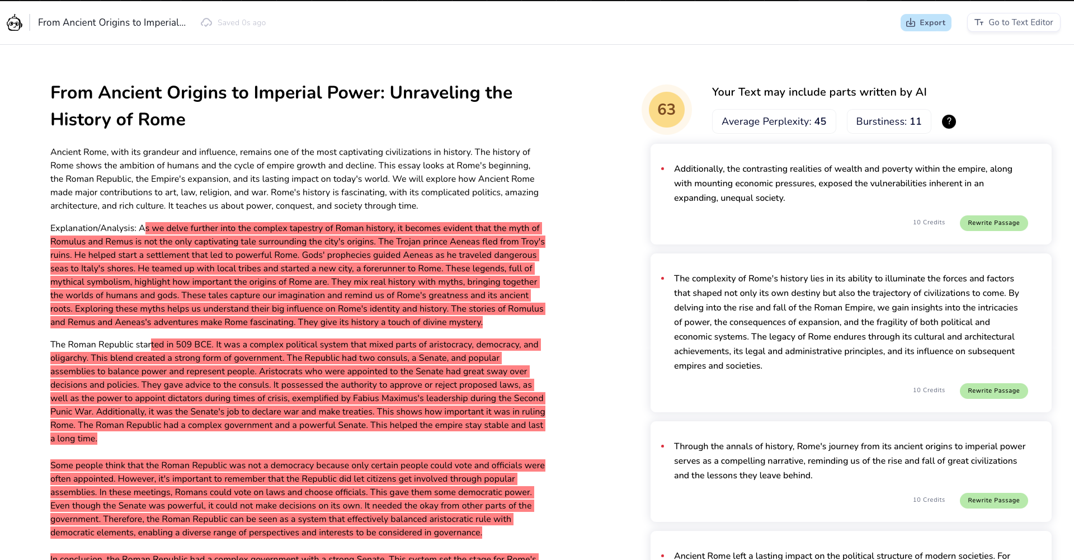Rewrite Passage for 'Through the annals of history' card

point(993,501)
